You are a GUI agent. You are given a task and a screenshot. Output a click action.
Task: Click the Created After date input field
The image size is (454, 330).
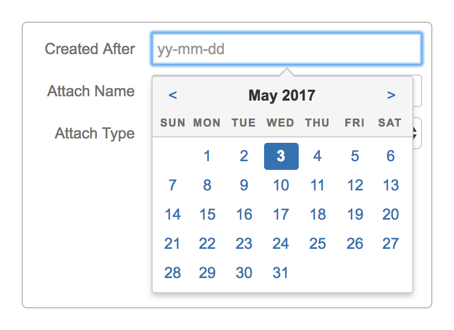pos(286,49)
